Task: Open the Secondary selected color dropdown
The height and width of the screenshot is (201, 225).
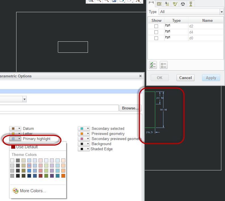Action: tap(84, 128)
